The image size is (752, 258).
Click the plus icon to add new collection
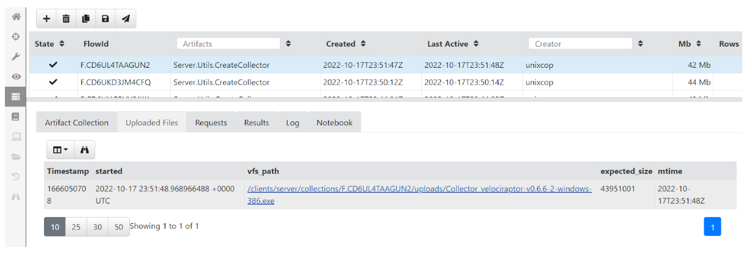pos(47,19)
